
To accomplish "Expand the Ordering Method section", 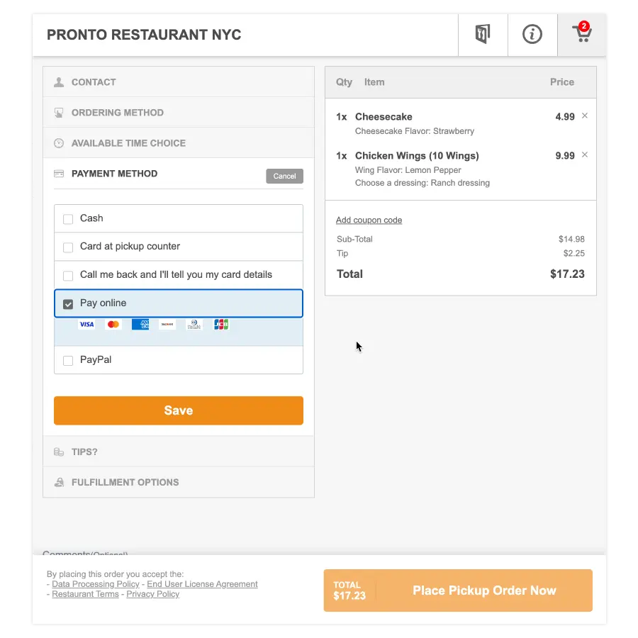I will click(118, 113).
